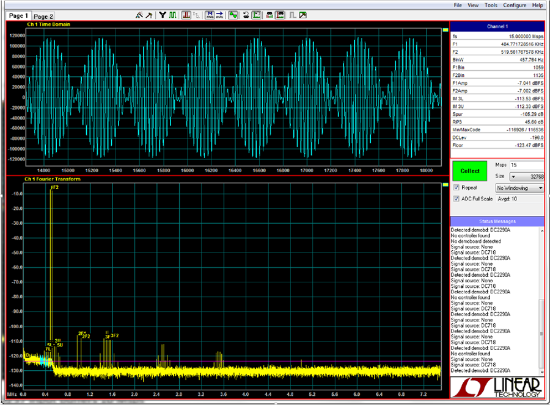Toggle the Repeat checkbox
This screenshot has width=550, height=405.
tap(457, 188)
